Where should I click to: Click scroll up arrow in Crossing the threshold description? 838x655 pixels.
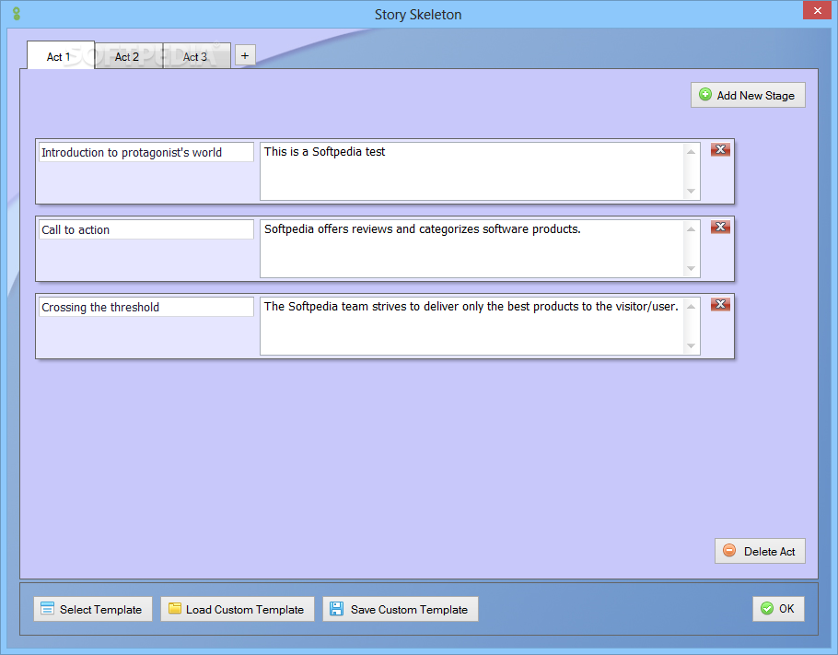691,307
